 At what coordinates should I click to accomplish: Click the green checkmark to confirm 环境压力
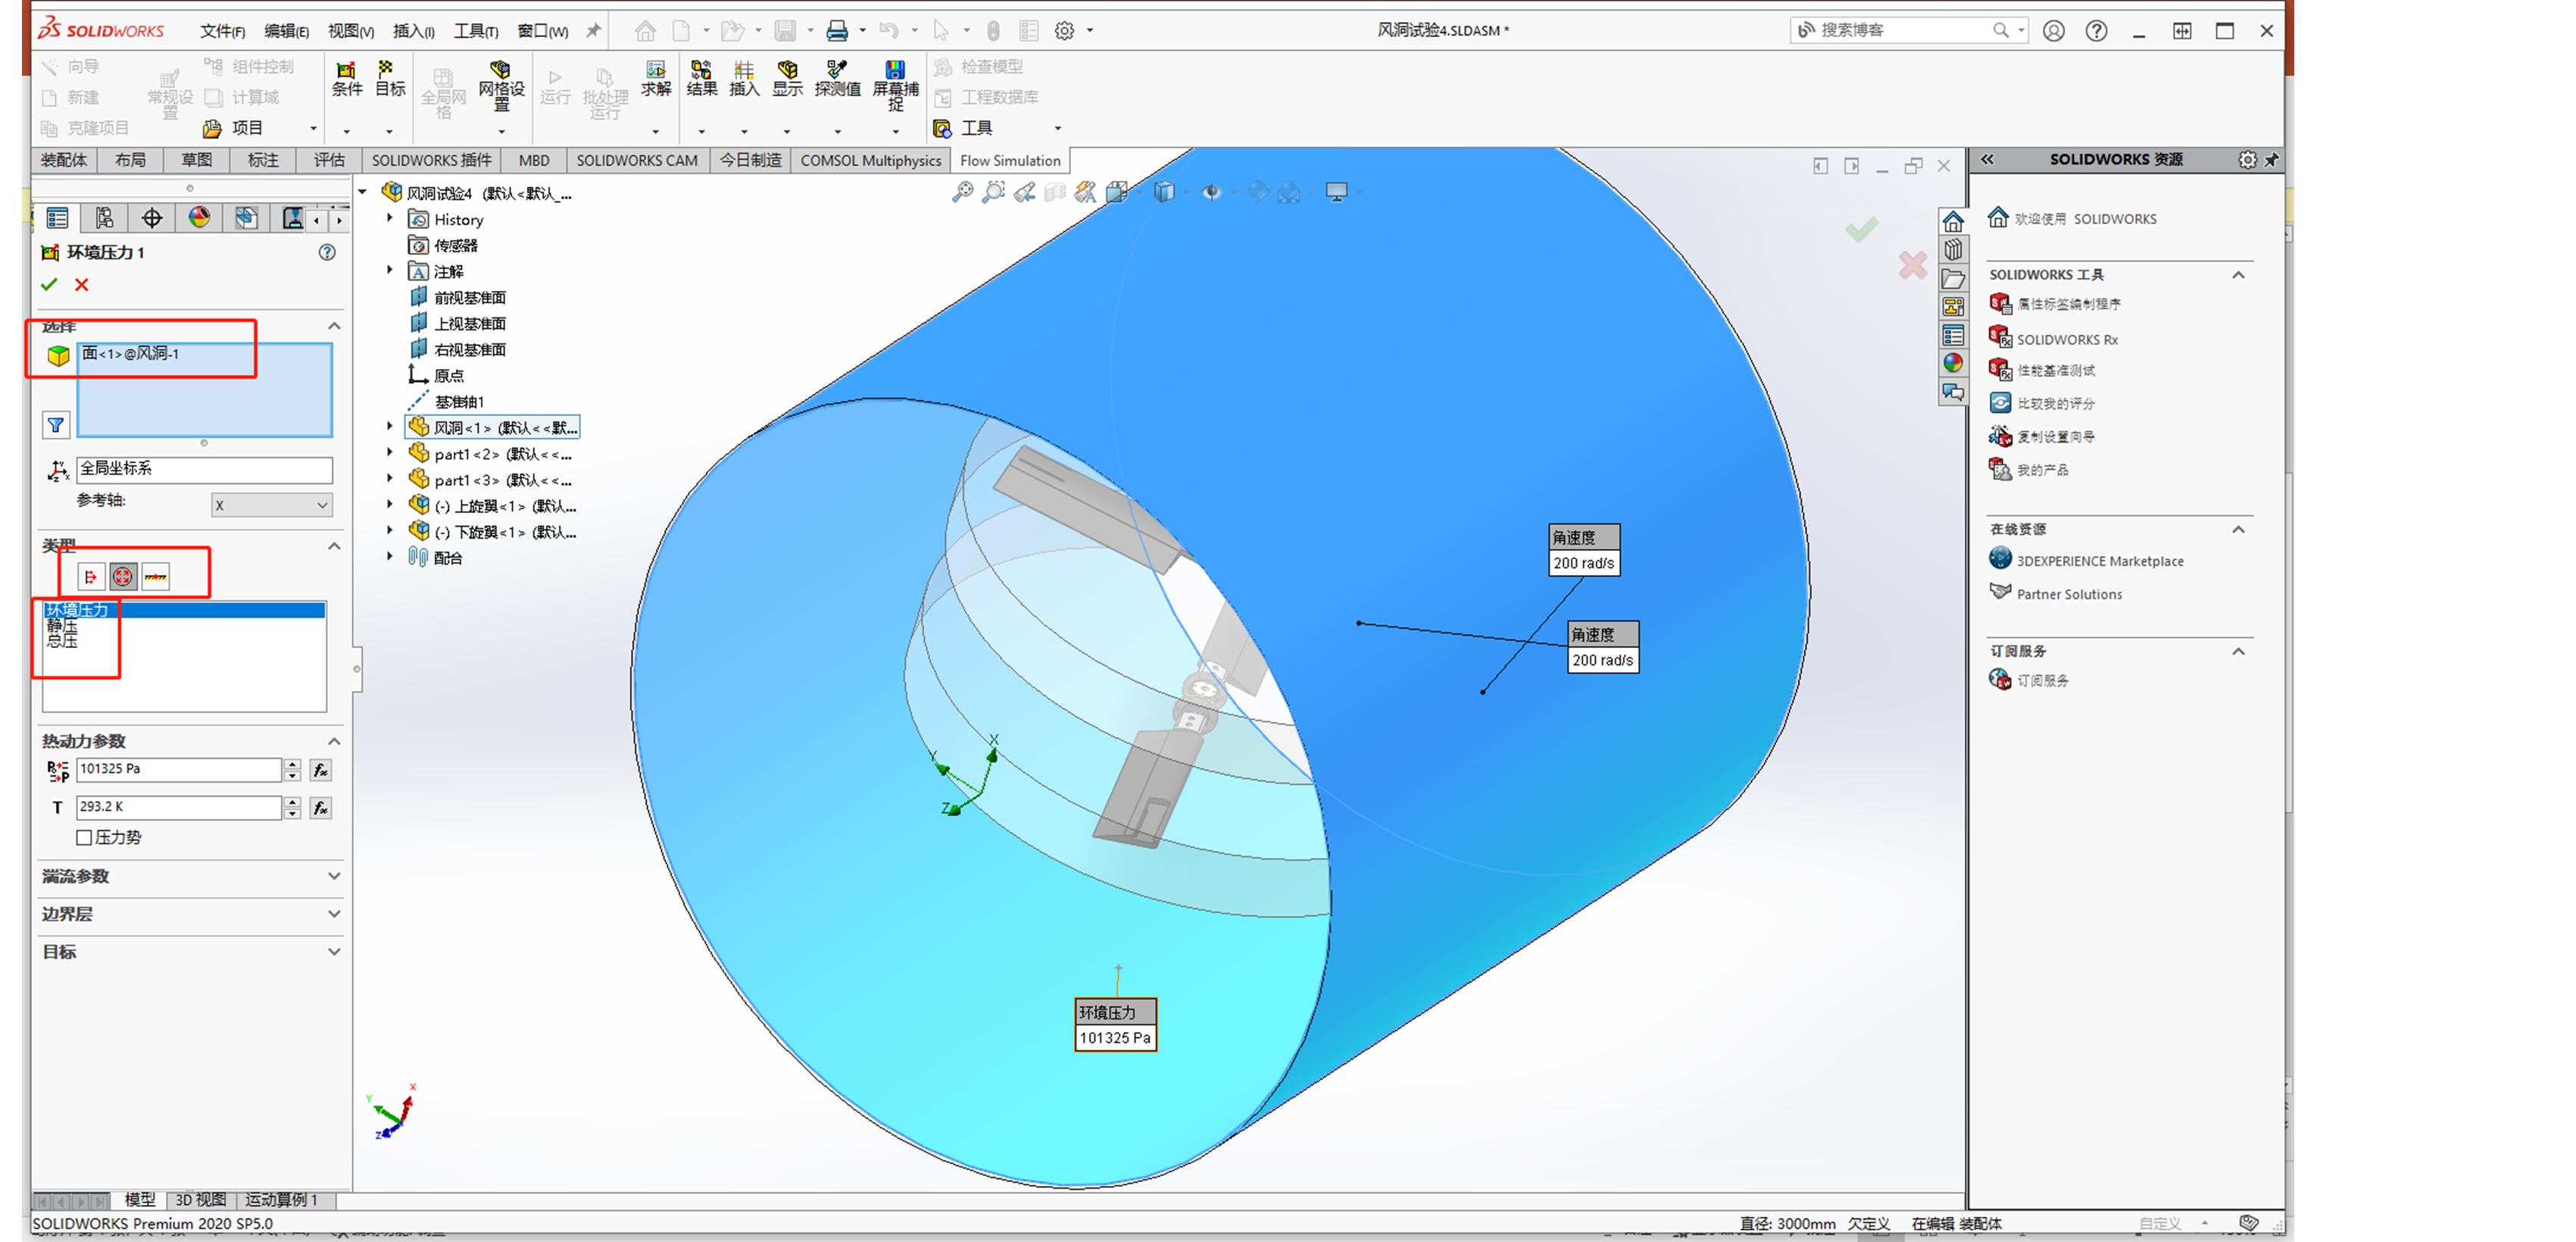[x=49, y=284]
